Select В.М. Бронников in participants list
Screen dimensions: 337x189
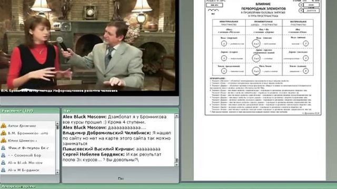28,133
